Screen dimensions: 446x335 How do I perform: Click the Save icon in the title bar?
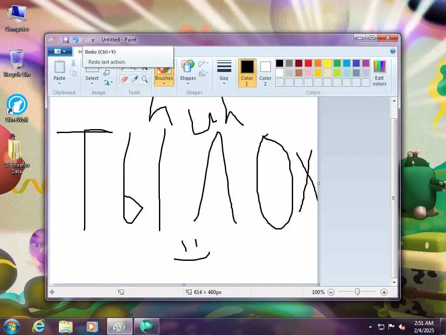(66, 40)
